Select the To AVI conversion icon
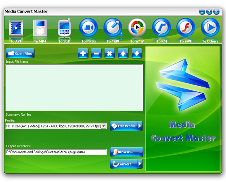226x182 pixels. click(x=16, y=28)
